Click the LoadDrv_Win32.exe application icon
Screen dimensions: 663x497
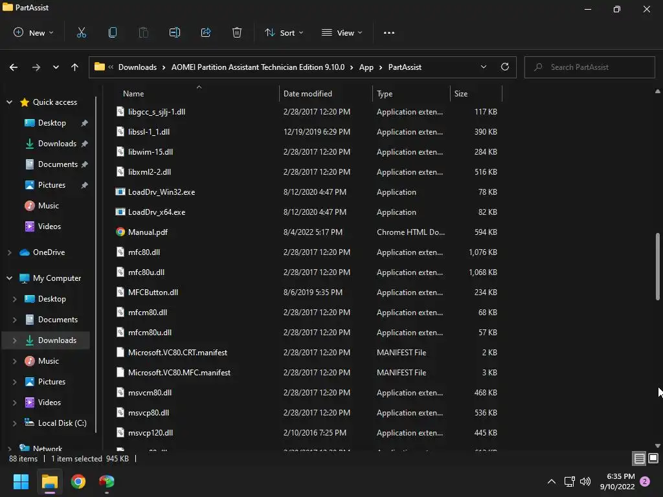120,192
